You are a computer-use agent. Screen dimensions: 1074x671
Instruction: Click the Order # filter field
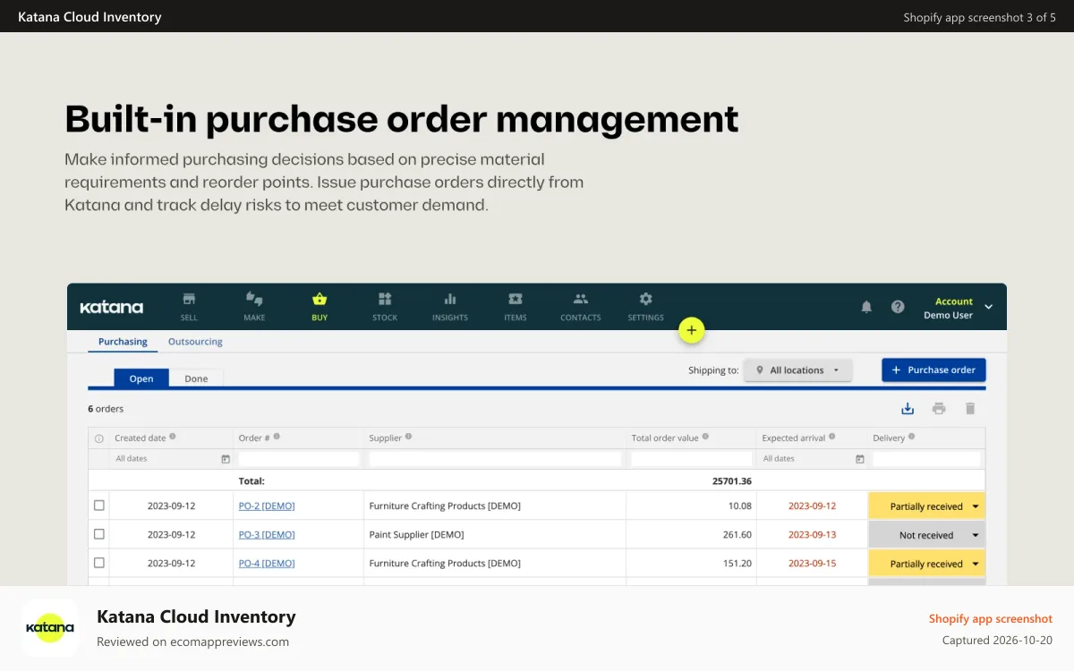(298, 459)
